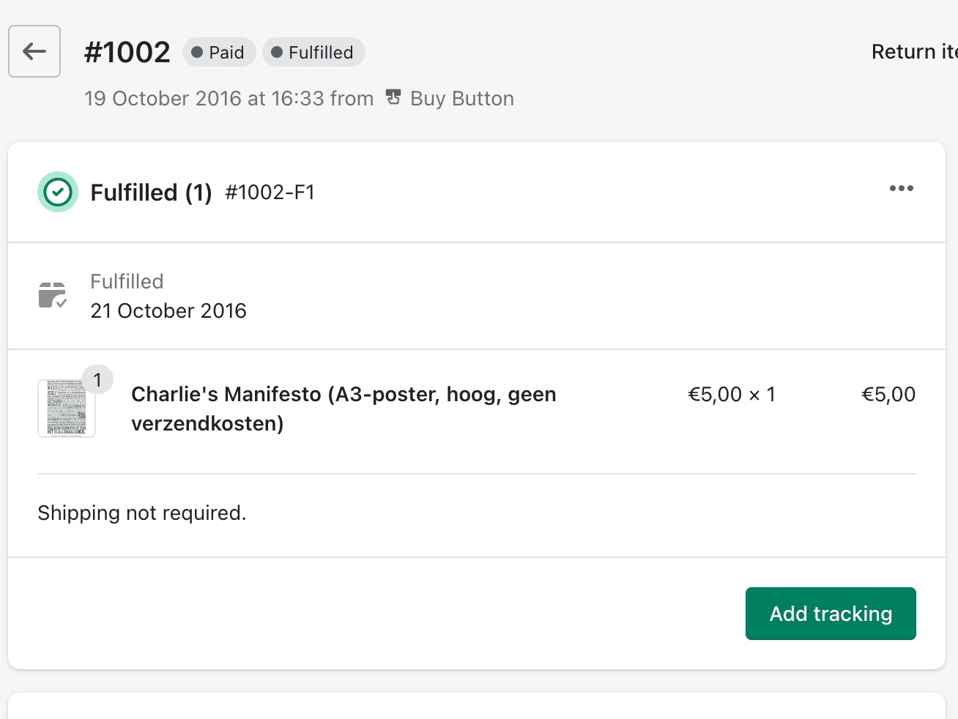Click Return items at top right
Screen dimensions: 958x719
914,52
